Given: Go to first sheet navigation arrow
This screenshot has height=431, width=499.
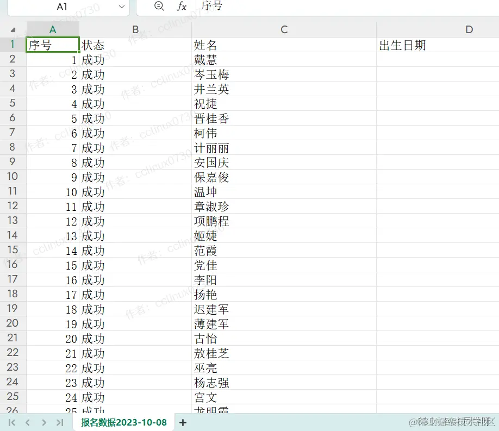Looking at the screenshot, I should tap(12, 422).
